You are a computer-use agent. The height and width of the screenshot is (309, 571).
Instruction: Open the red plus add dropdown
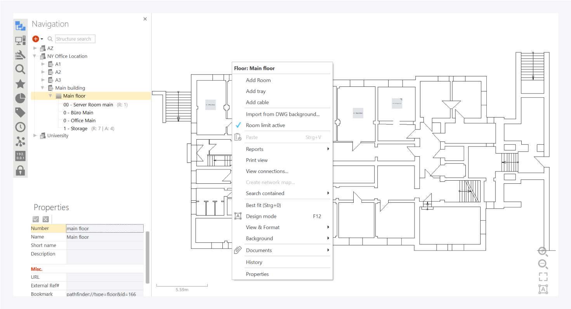[38, 39]
